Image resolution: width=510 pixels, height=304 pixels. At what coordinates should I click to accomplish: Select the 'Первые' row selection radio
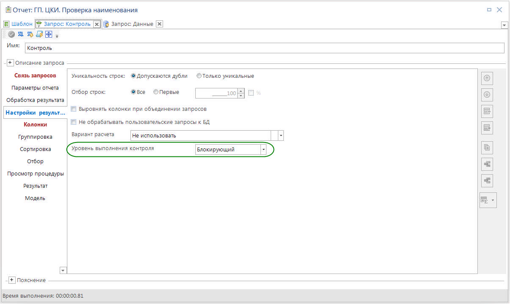click(156, 92)
